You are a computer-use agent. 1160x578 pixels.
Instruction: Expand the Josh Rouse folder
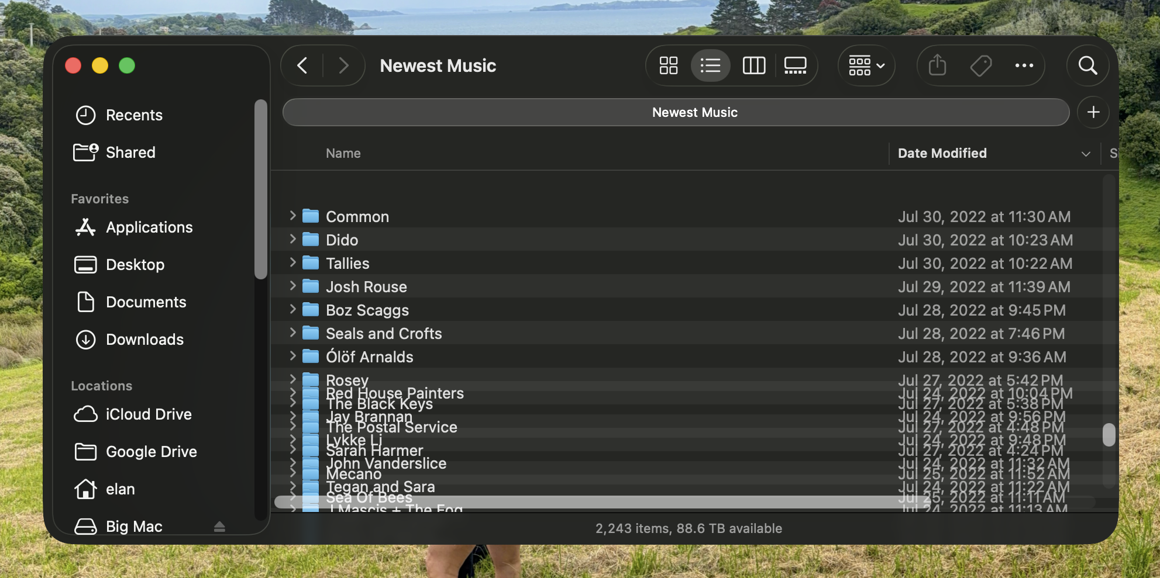coord(292,286)
